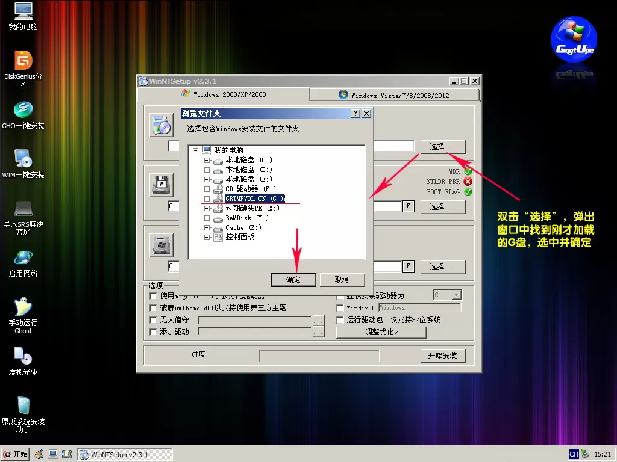Expand the GRTMPVOL_CN (G:) drive node

click(x=207, y=199)
